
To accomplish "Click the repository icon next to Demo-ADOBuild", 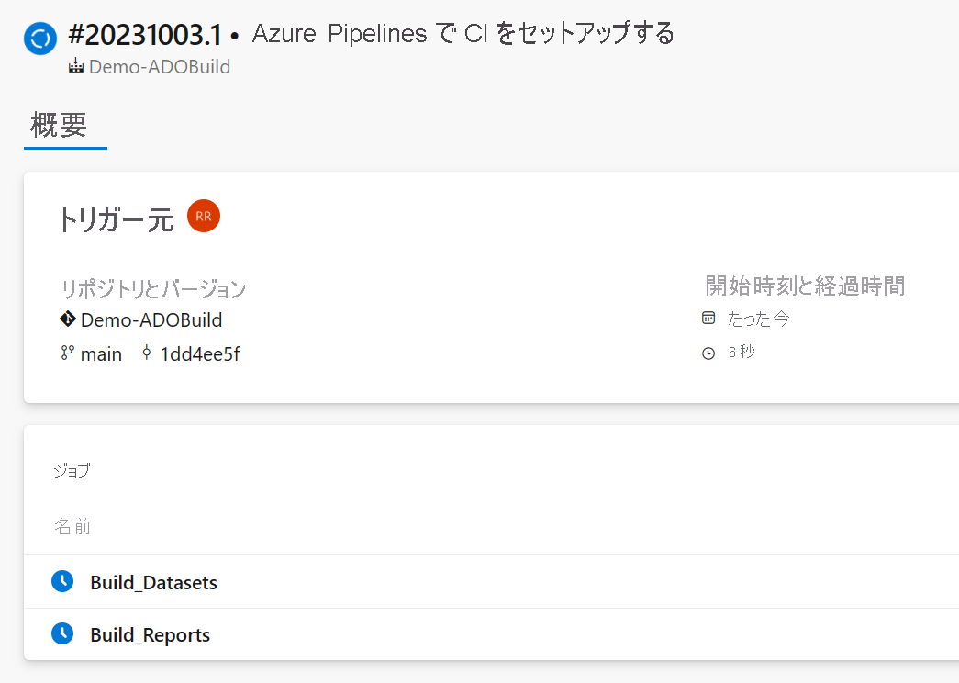I will pyautogui.click(x=68, y=319).
